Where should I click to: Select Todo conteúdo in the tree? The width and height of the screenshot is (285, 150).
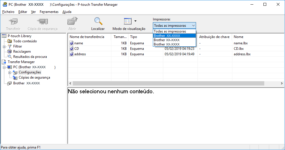coord(25,41)
